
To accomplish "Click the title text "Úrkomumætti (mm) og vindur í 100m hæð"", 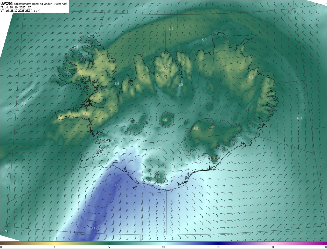I will tap(41, 4).
